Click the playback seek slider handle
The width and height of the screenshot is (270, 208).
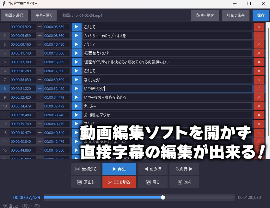(x=163, y=198)
